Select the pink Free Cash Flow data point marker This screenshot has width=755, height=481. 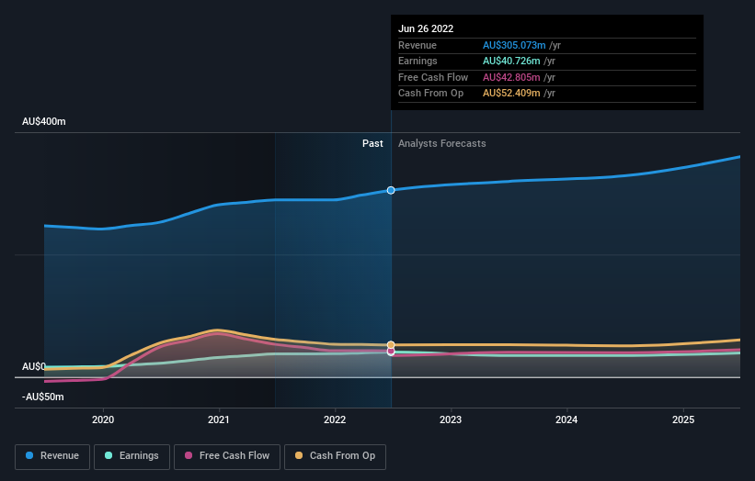(x=391, y=352)
